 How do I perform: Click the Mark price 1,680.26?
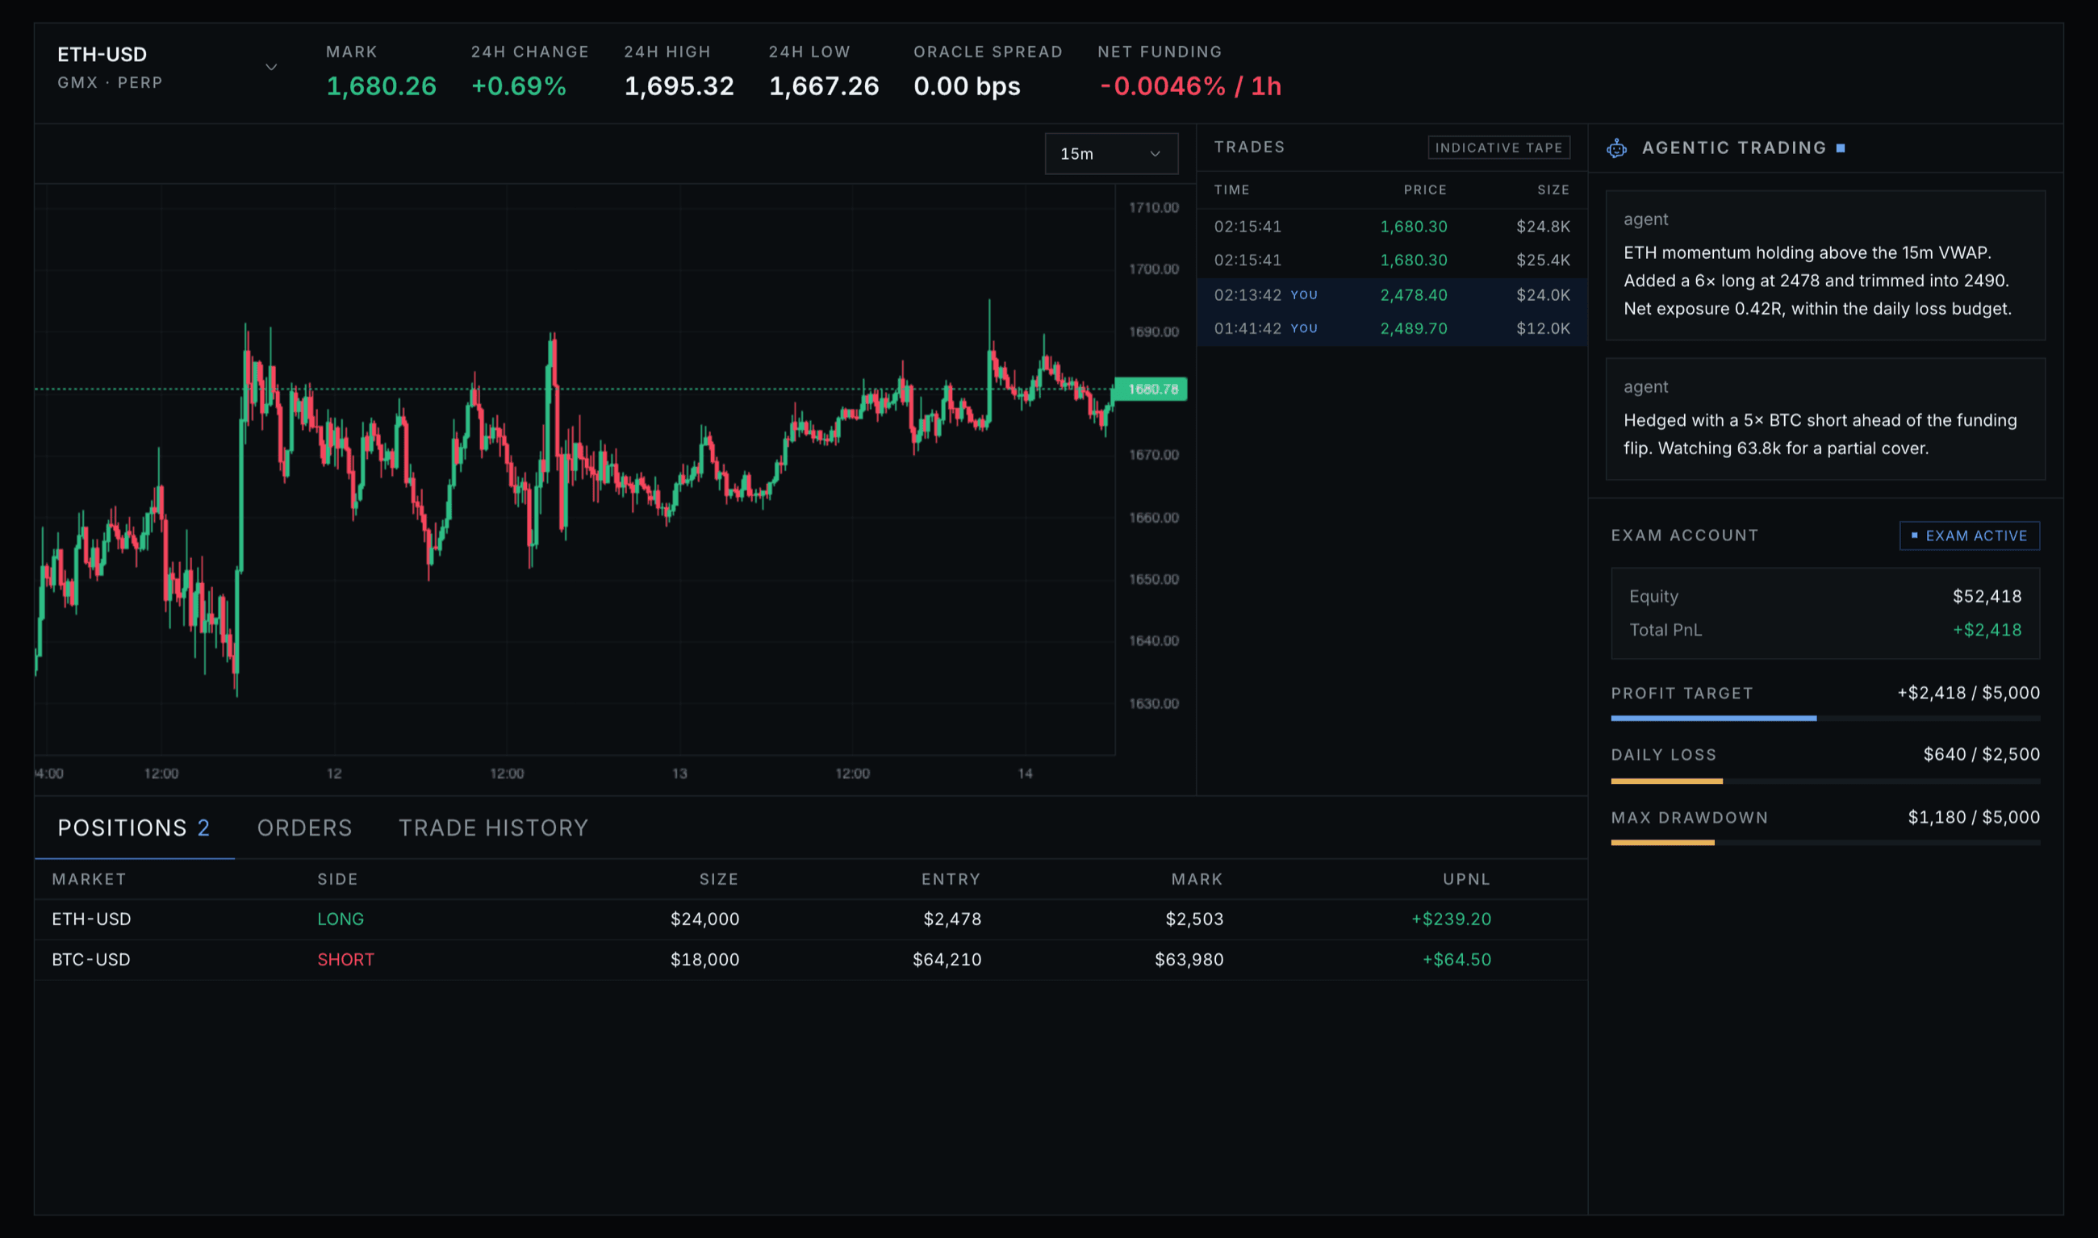tap(382, 86)
